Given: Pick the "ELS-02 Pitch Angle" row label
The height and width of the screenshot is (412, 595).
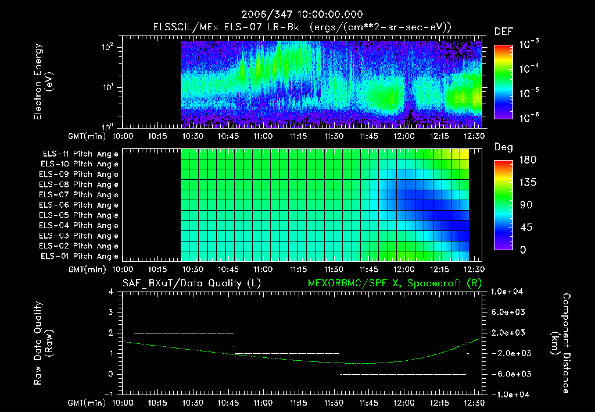Looking at the screenshot, I should tap(78, 246).
